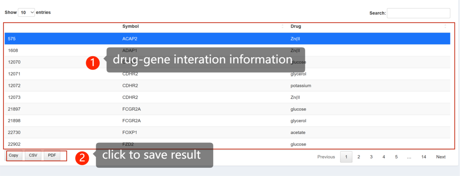Save results using PDF button
This screenshot has height=176, width=460.
tap(52, 155)
